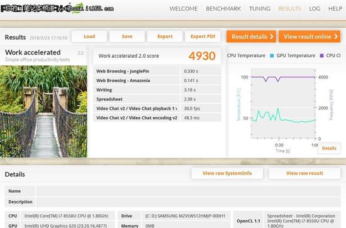Click the Web Browsing - JunglePin row

point(157,71)
